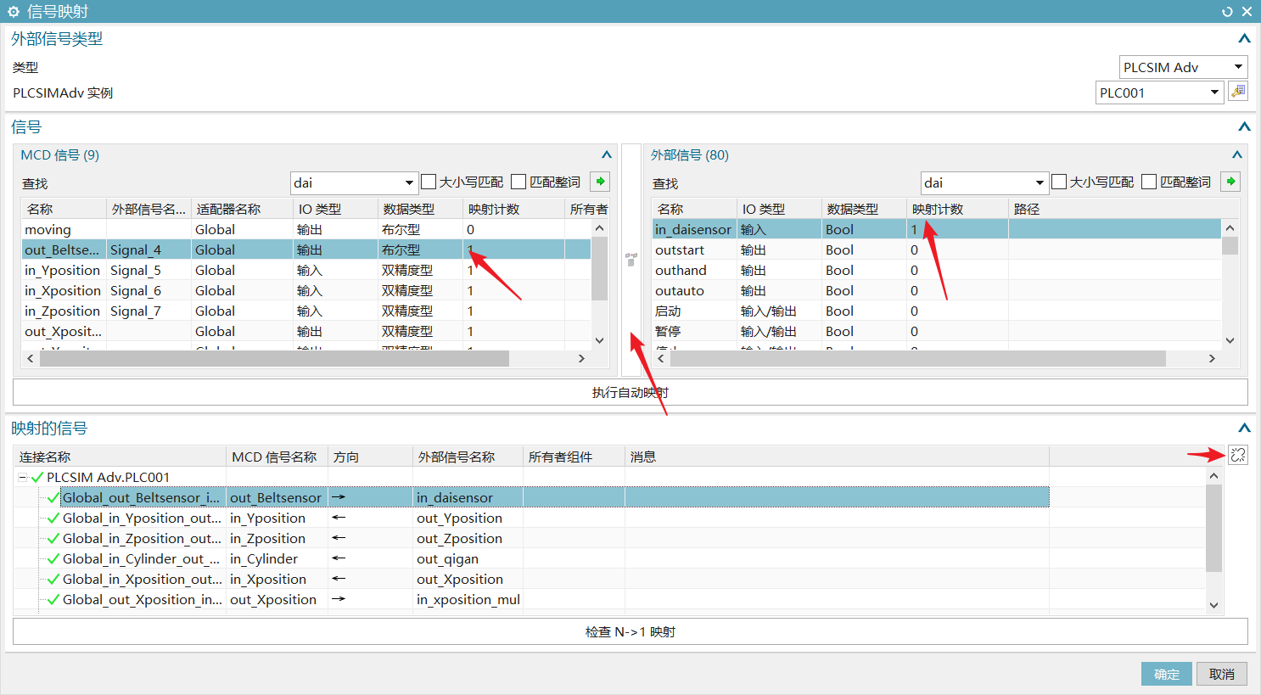1261x695 pixels.
Task: Select the out_Beltse... row in MCD signals
Action: [306, 249]
